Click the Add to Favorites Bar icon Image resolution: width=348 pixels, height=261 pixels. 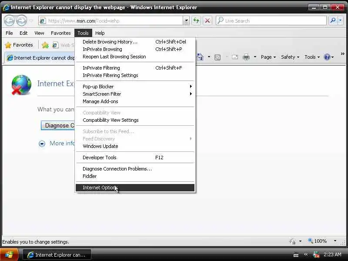point(45,45)
